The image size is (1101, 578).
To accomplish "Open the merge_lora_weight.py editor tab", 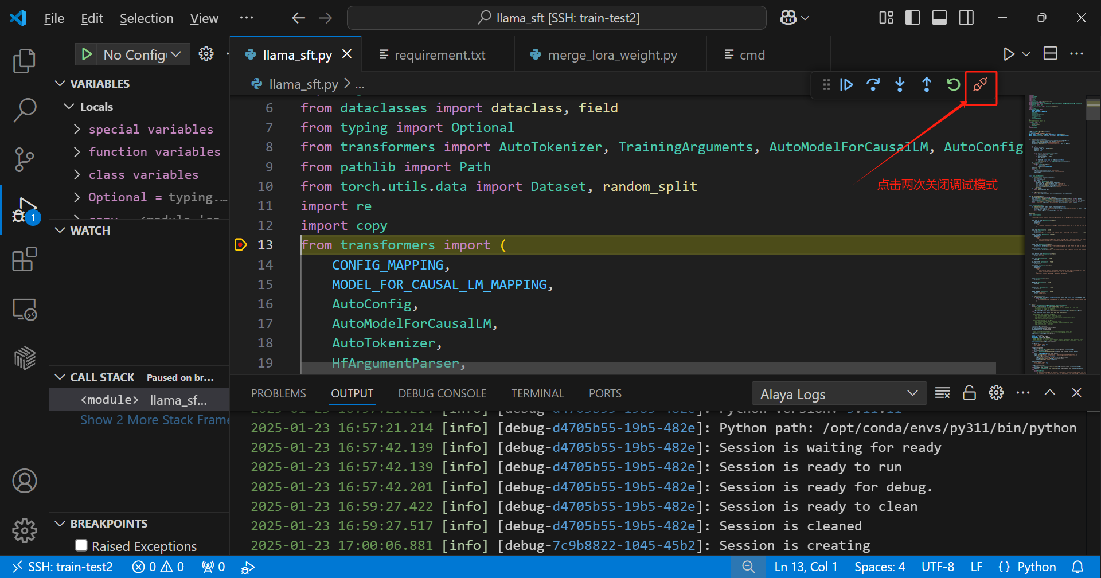I will [612, 55].
